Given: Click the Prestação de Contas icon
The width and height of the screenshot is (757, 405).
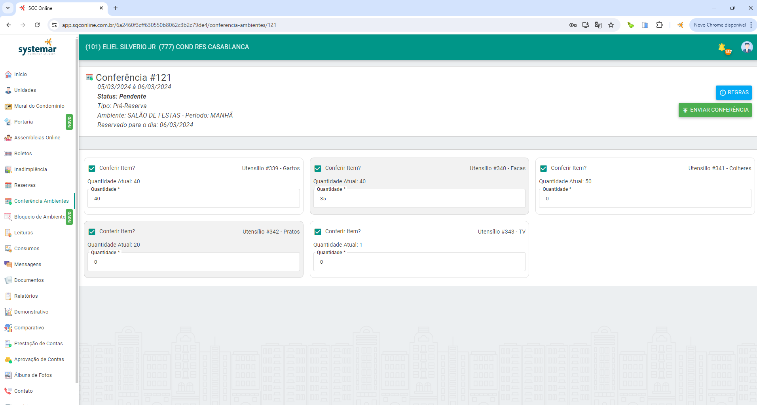Looking at the screenshot, I should (x=8, y=344).
